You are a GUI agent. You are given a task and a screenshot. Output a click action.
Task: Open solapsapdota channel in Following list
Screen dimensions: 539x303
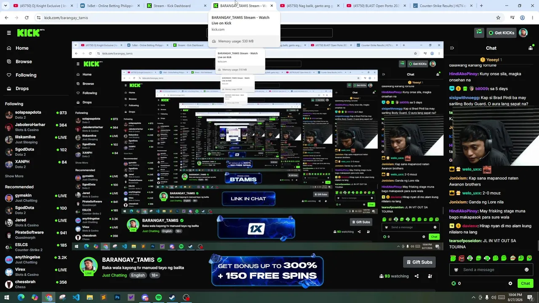35,115
